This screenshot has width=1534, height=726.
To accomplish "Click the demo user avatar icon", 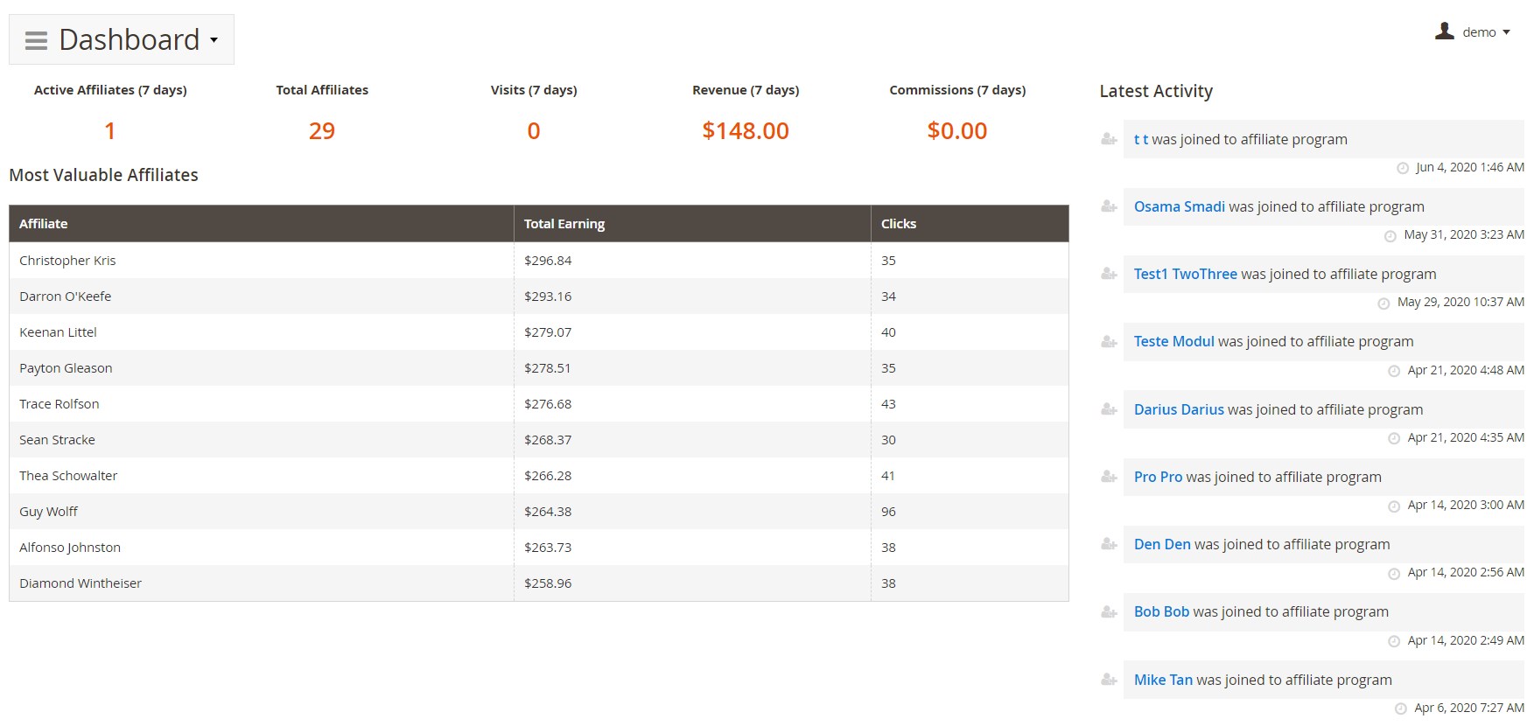I will tap(1445, 31).
